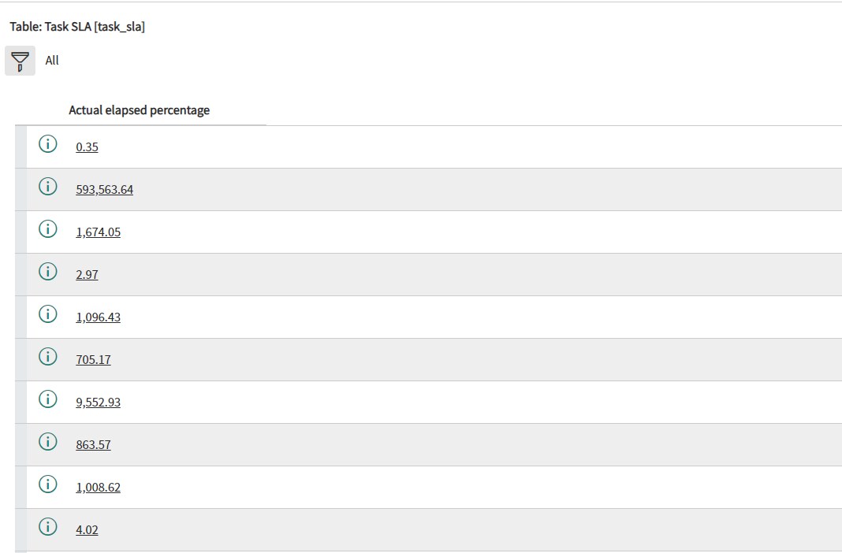Show info popup for 2.97 row
The height and width of the screenshot is (553, 842).
point(48,272)
